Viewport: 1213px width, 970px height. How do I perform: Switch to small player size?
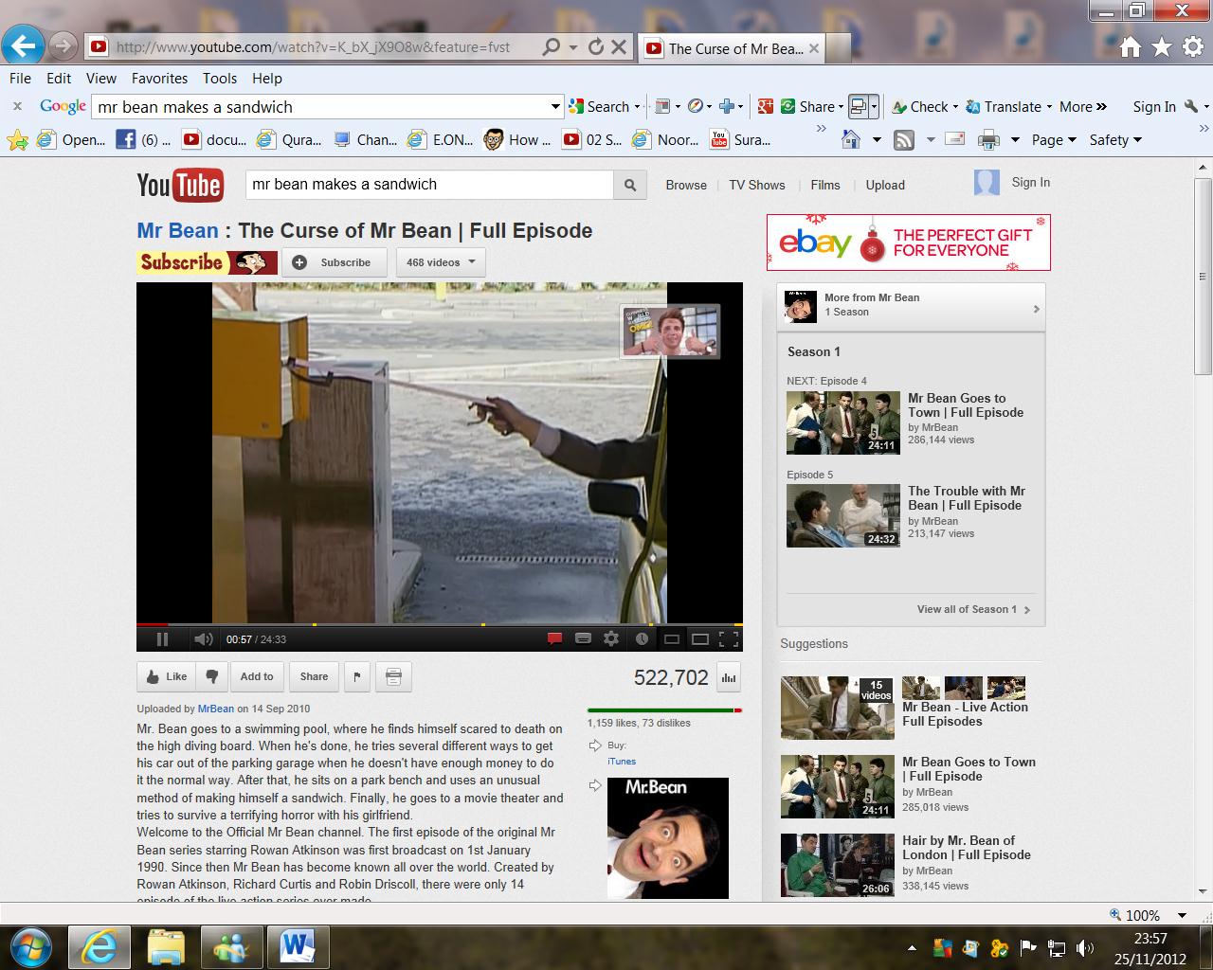672,639
